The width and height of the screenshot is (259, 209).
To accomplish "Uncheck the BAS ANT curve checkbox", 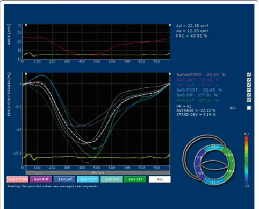I will click(249, 80).
